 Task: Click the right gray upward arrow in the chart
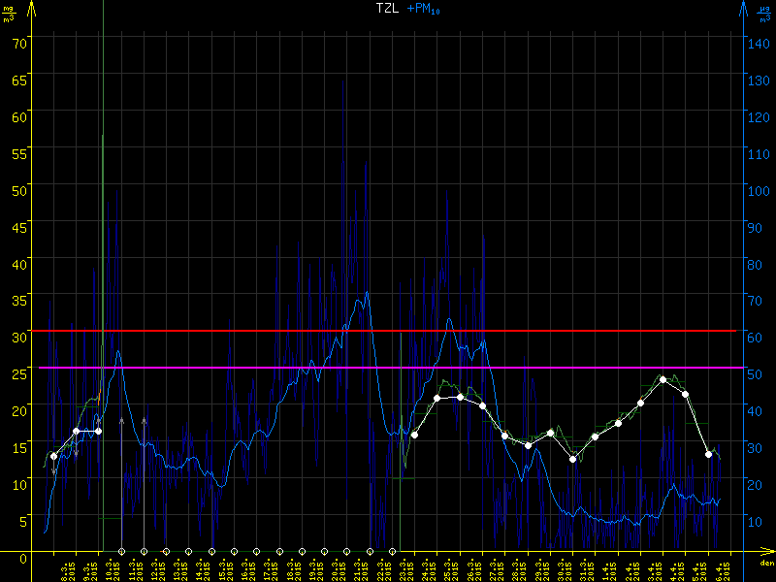point(144,423)
